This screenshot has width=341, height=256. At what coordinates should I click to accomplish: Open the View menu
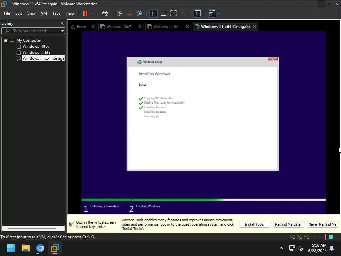click(31, 13)
